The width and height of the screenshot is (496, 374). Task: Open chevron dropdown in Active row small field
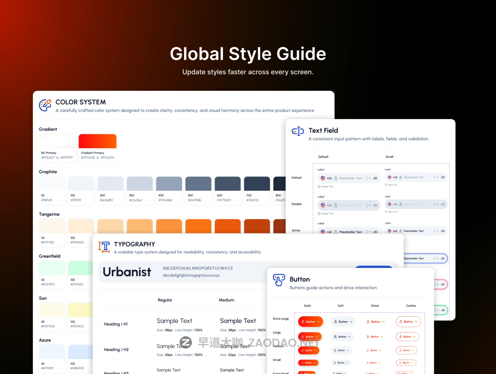click(437, 231)
